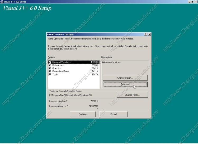Toggle the Data Access checkbox
Image resolution: width=198 pixels, height=144 pixels.
[x=50, y=65]
